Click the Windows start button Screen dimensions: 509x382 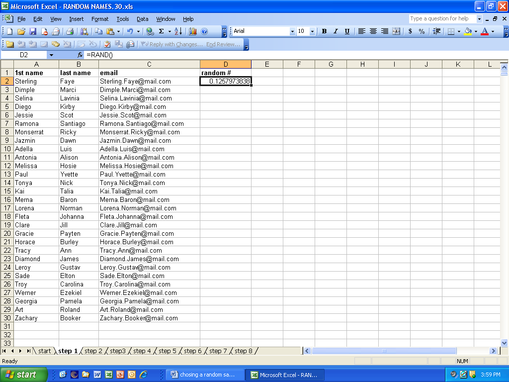click(23, 375)
